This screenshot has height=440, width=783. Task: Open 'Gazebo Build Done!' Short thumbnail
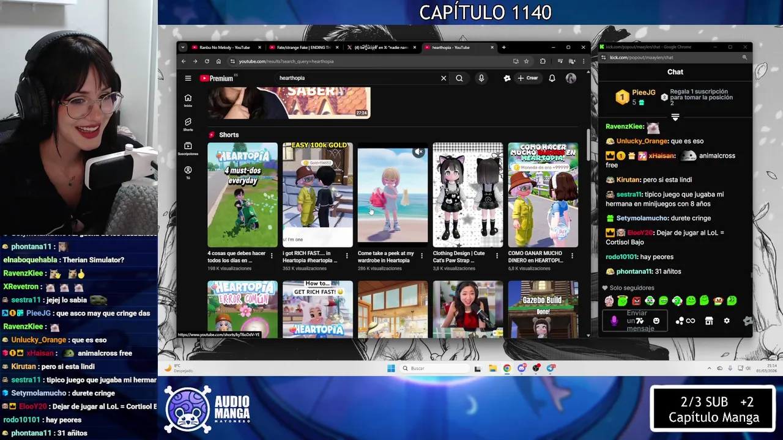(543, 309)
